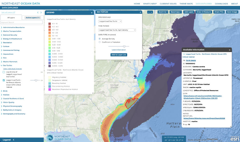The width and height of the screenshot is (240, 142).
Task: Click Draw & Measure button
Action: click(204, 12)
